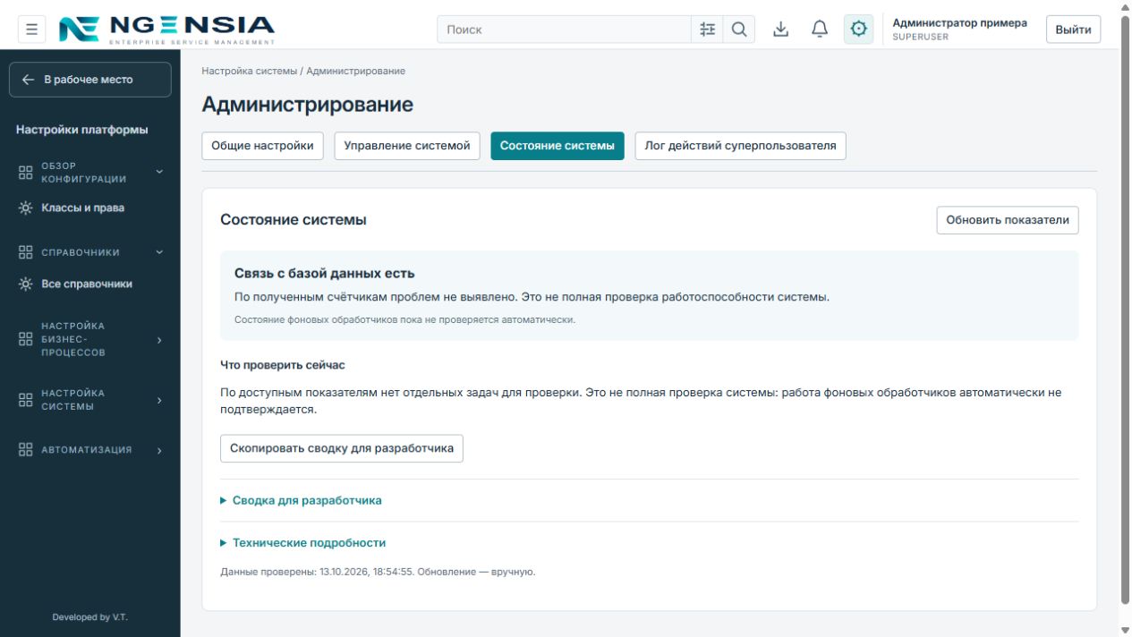The height and width of the screenshot is (637, 1132).
Task: Click the Обзор конфигурации grid icon
Action: [25, 173]
